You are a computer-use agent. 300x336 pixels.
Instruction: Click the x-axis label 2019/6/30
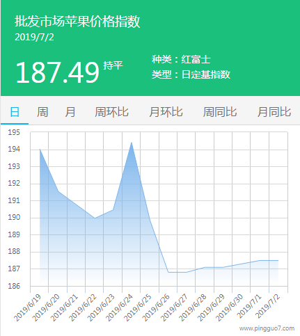coord(229,307)
